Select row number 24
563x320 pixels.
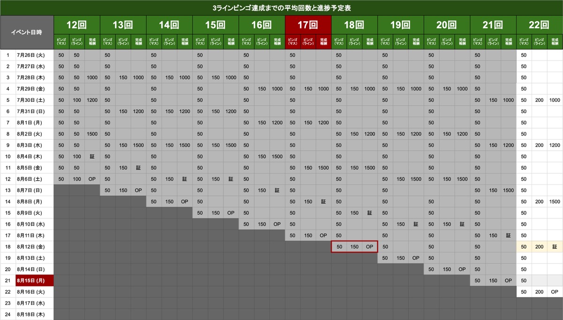[x=8, y=314]
